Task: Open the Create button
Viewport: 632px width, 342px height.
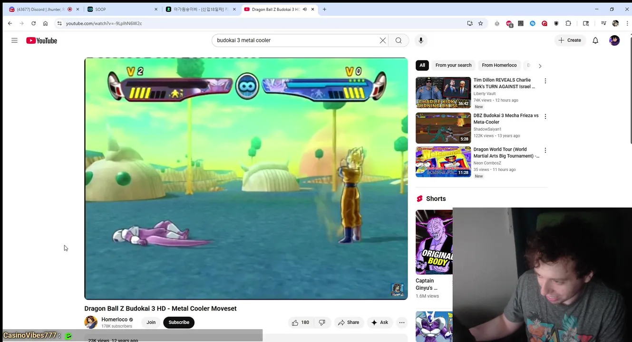Action: [x=570, y=40]
